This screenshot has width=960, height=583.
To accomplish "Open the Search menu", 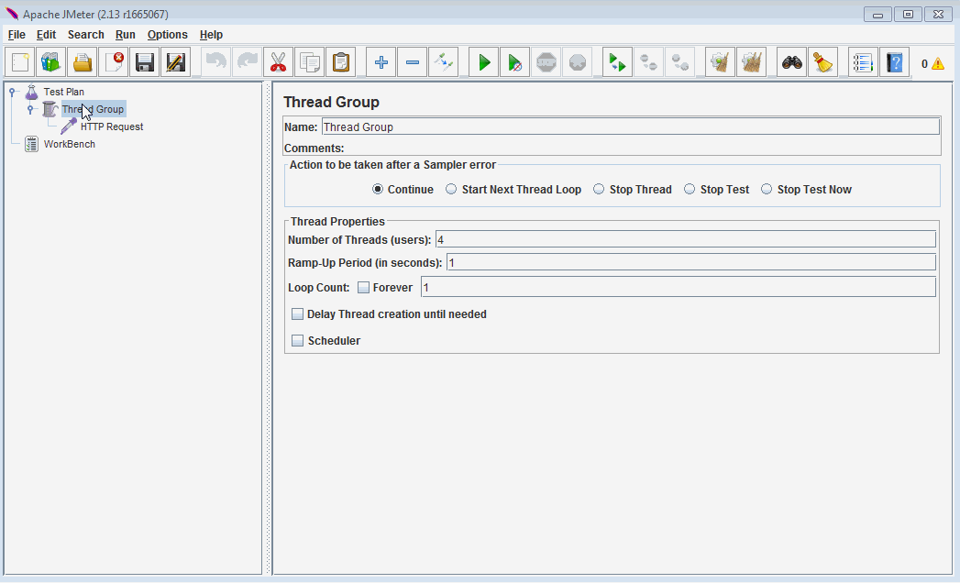I will tap(85, 34).
